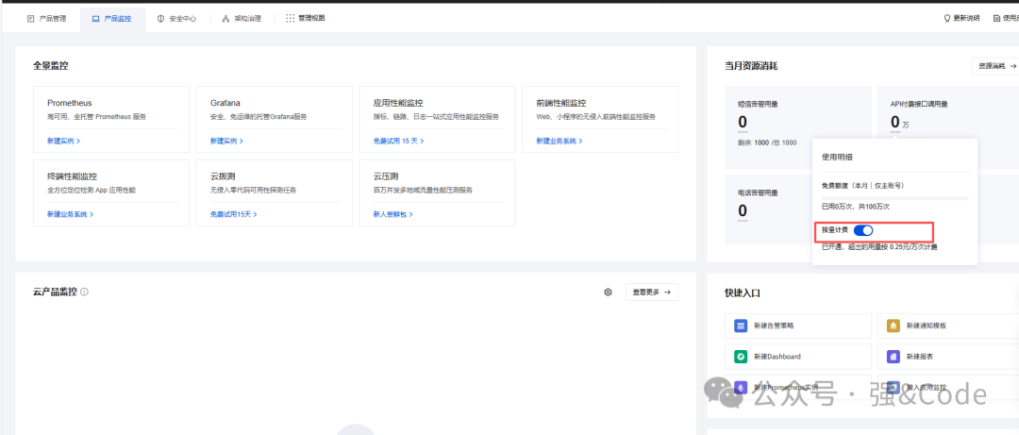Click the info icon beside 云产品监控 heading
This screenshot has height=435, width=1019.
pos(85,292)
